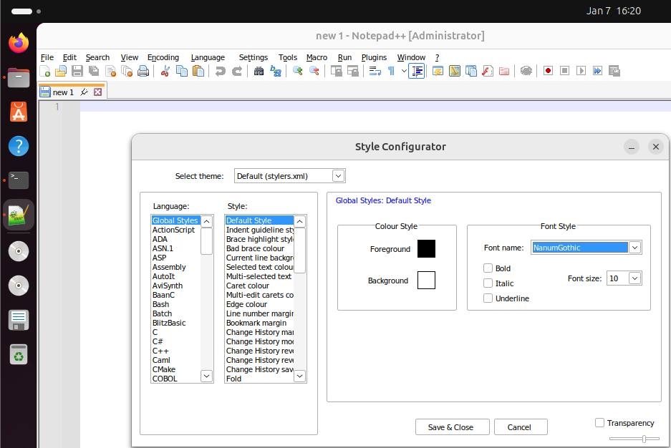Click Language list scroll-up arrow
The height and width of the screenshot is (448, 671).
point(207,221)
